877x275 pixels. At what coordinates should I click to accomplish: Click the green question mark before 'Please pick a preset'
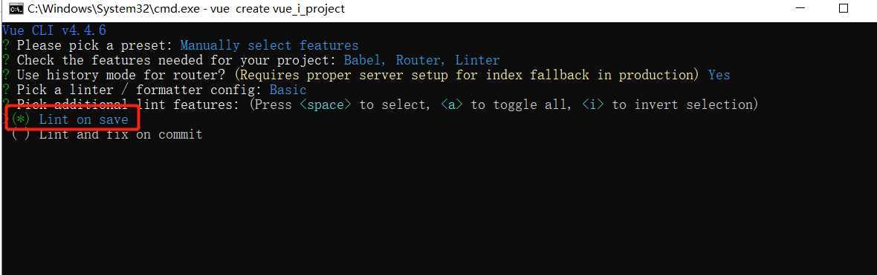6,45
